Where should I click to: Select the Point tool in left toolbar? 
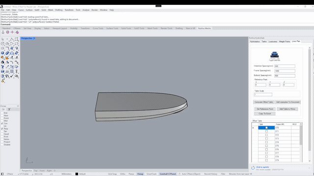click(x=7, y=39)
